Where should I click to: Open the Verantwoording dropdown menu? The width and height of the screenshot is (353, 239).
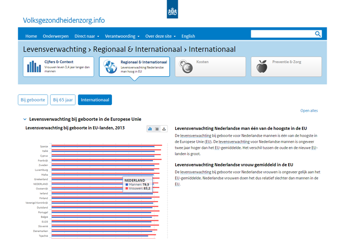tap(122, 36)
